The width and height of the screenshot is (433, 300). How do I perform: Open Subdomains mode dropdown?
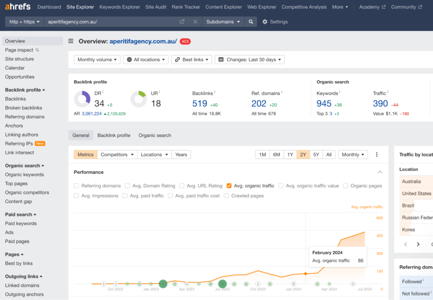[x=223, y=22]
